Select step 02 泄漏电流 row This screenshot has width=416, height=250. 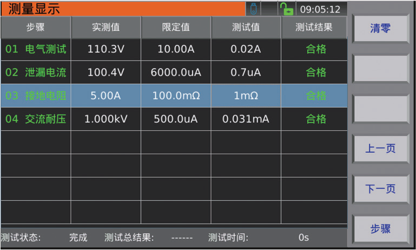[36, 72]
